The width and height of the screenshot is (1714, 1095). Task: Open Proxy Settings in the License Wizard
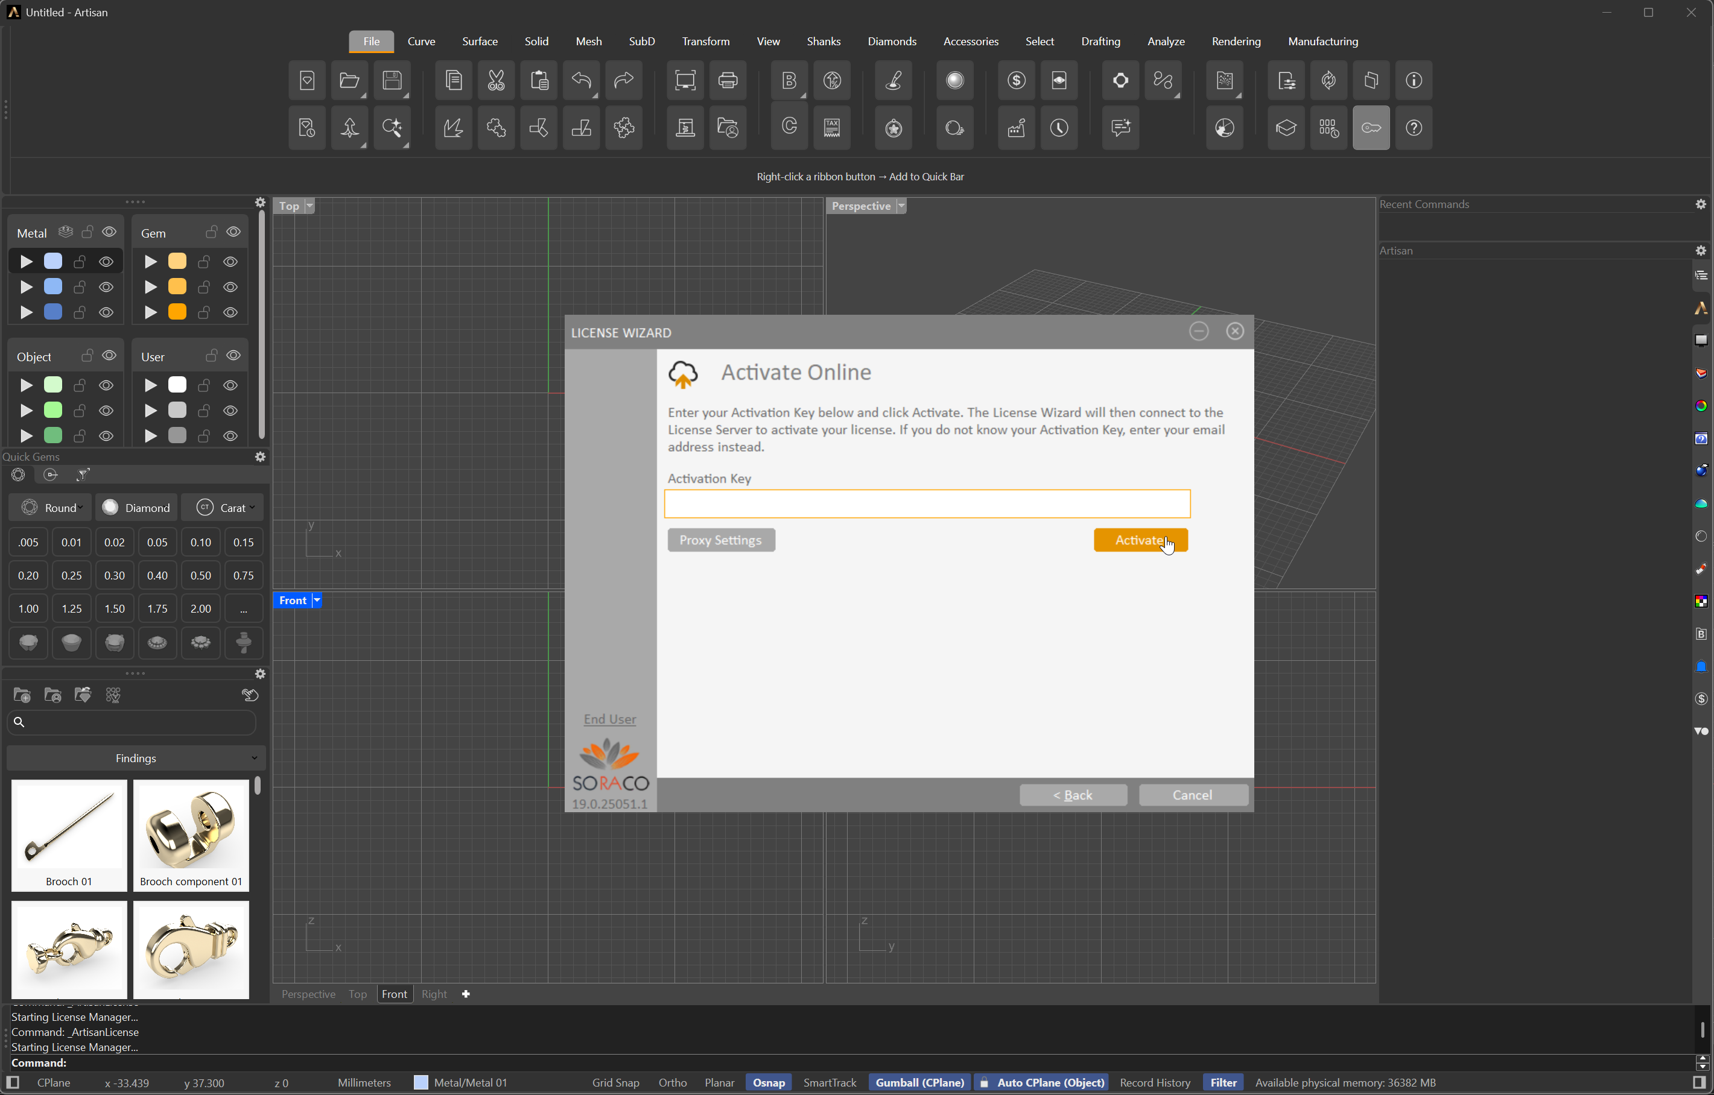click(721, 540)
